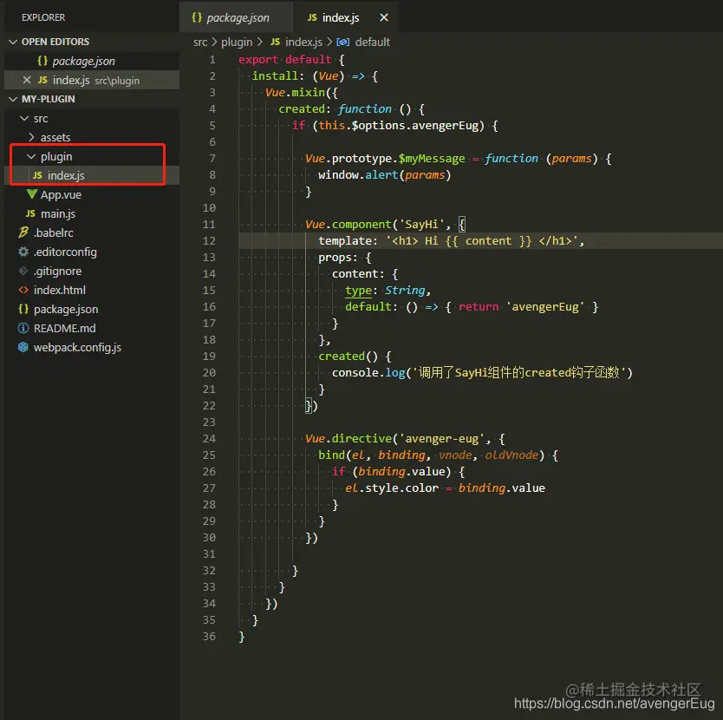Open the README.md file
The width and height of the screenshot is (723, 720).
coord(92,328)
